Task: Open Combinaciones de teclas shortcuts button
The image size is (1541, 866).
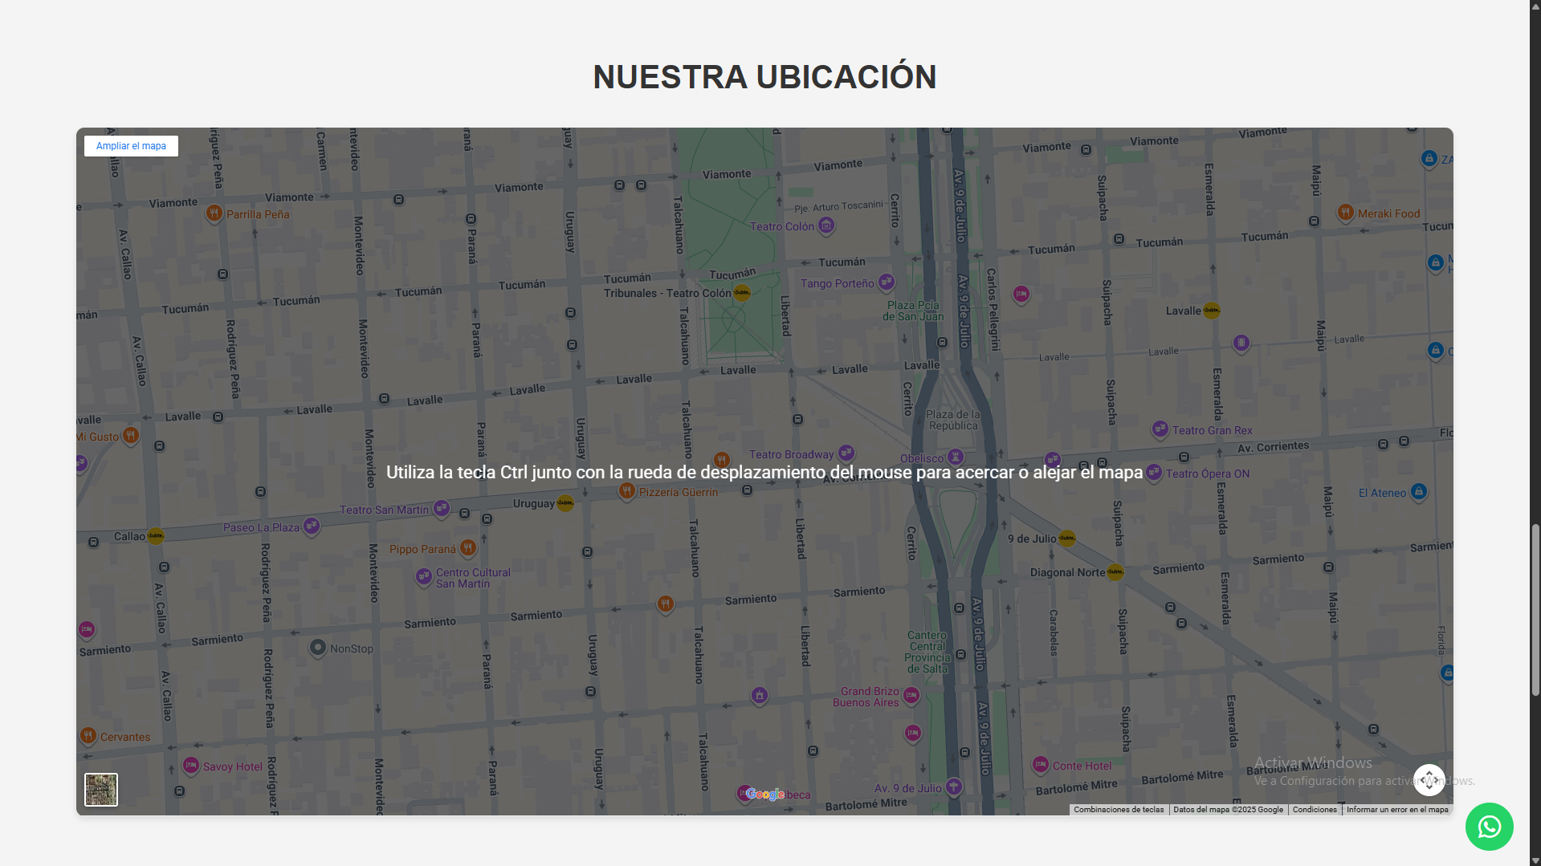Action: click(1118, 810)
